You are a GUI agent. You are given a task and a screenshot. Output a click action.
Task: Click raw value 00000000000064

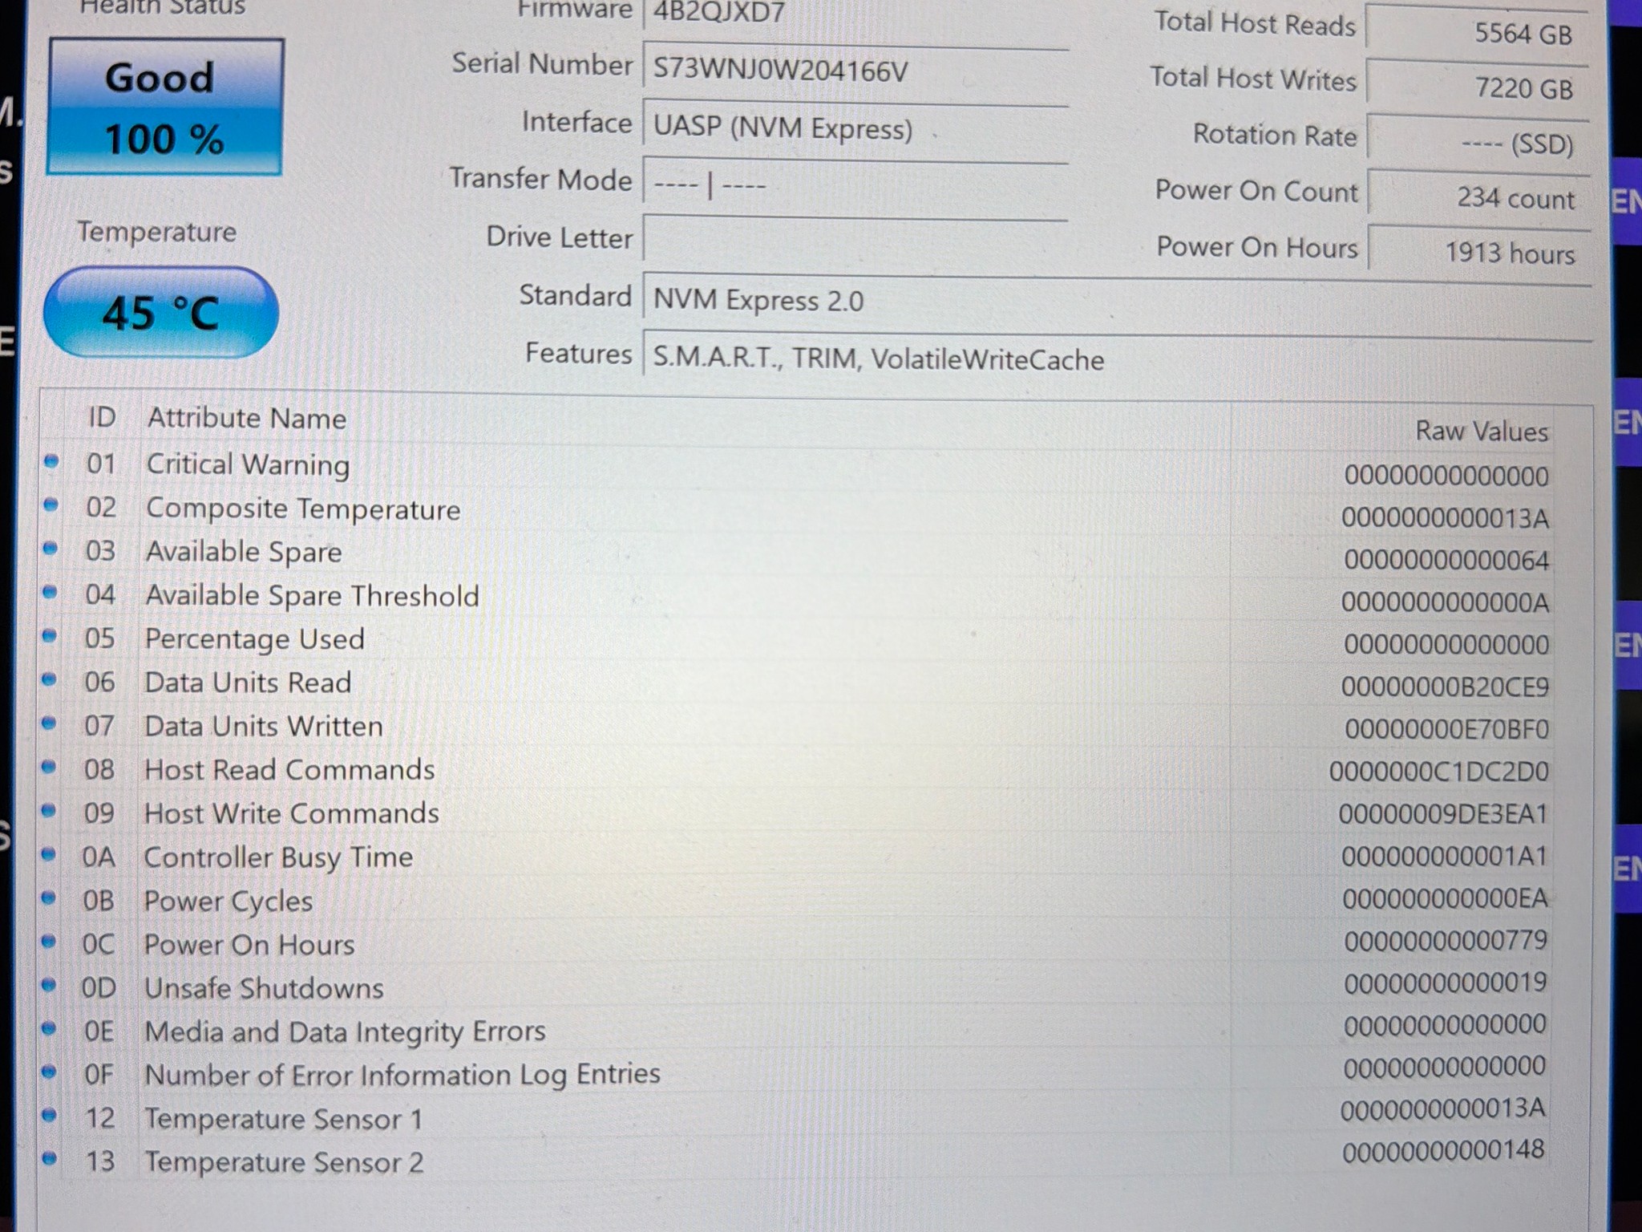1446,560
